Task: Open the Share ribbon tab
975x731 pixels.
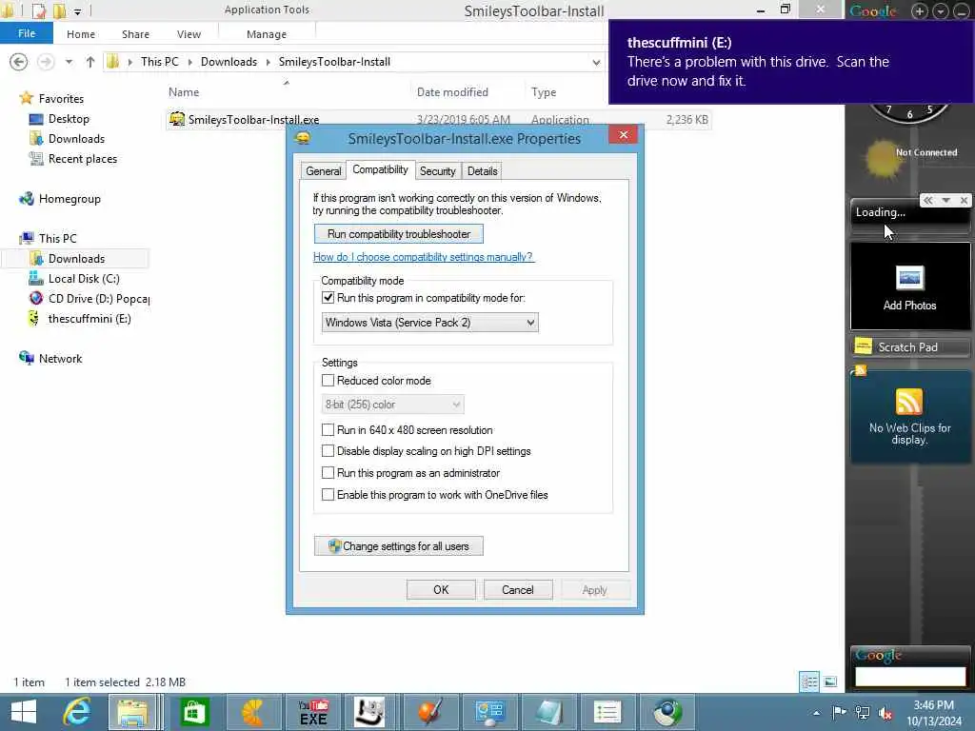Action: 135,34
